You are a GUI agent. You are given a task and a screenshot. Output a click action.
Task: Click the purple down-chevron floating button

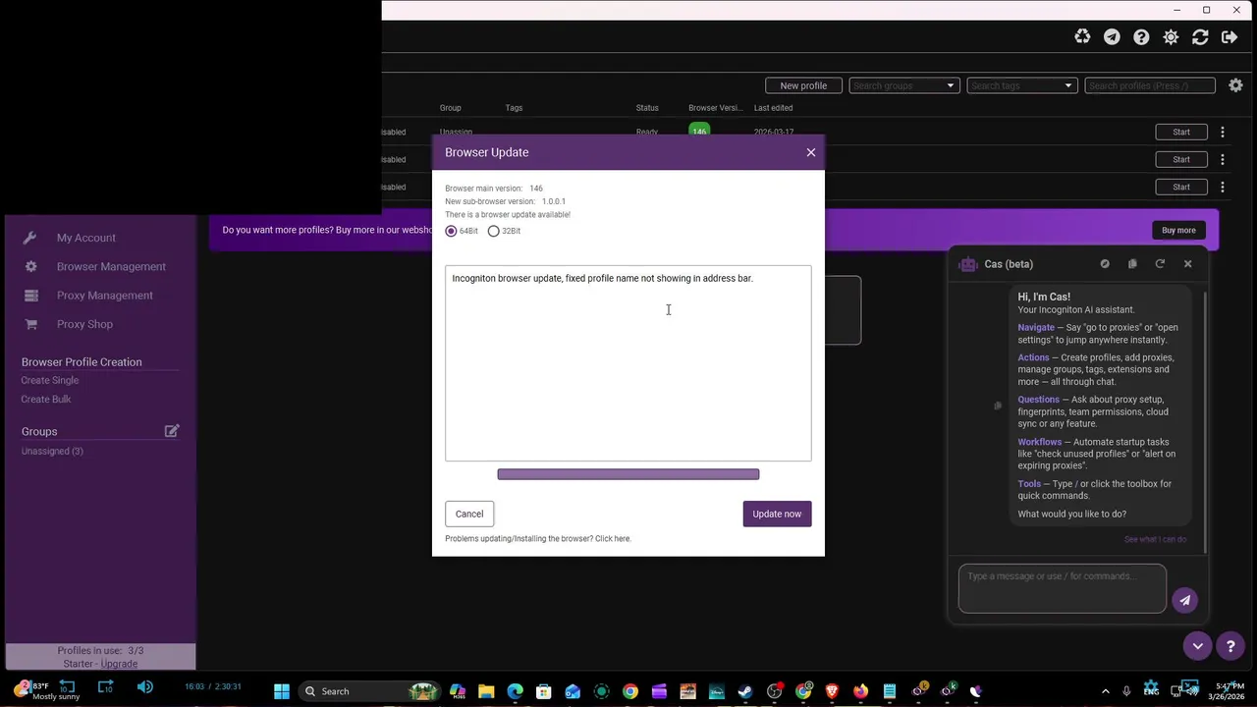click(1197, 645)
